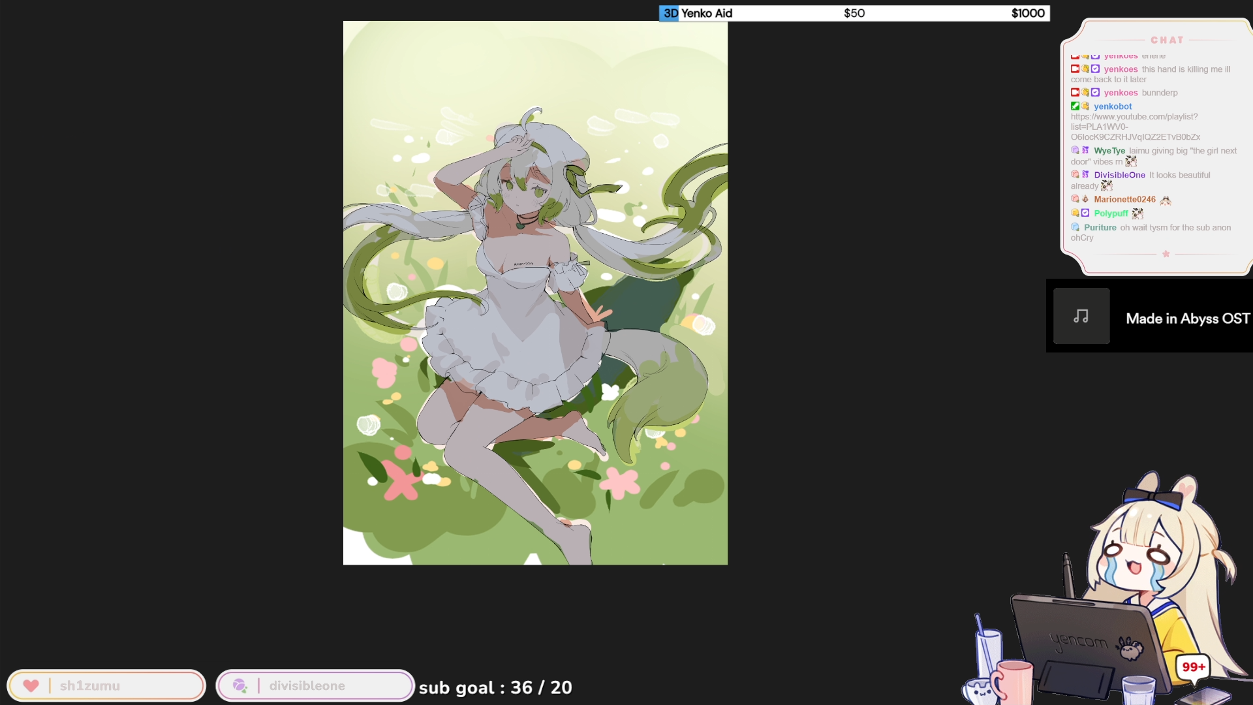The height and width of the screenshot is (705, 1253).
Task: Click the cow emote after 'already' in DivisibleOne's message
Action: 1107,185
